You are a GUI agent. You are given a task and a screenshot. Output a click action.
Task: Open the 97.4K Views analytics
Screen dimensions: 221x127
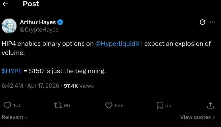79,86
